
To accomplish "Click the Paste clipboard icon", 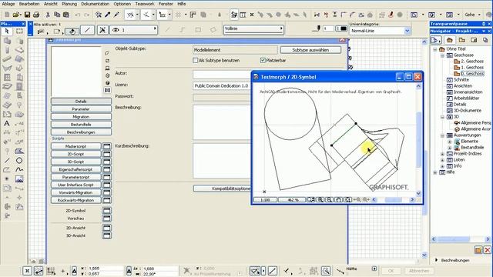I will tap(66, 15).
